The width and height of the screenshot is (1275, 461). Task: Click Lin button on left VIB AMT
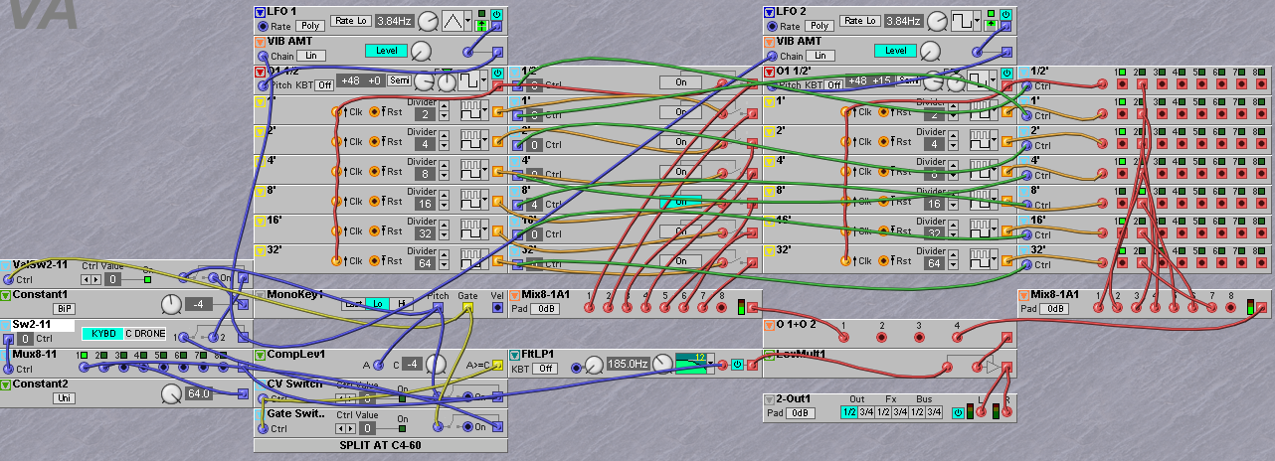pos(311,56)
